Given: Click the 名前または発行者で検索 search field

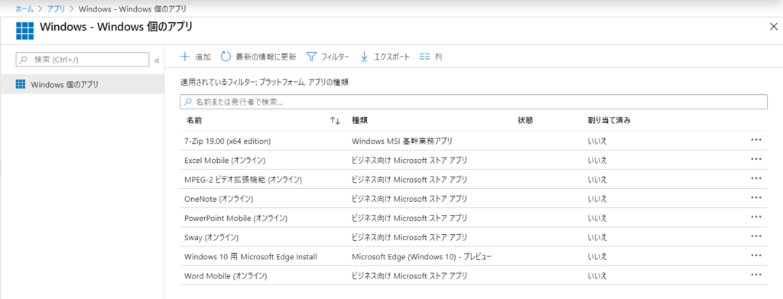Looking at the screenshot, I should tap(473, 102).
